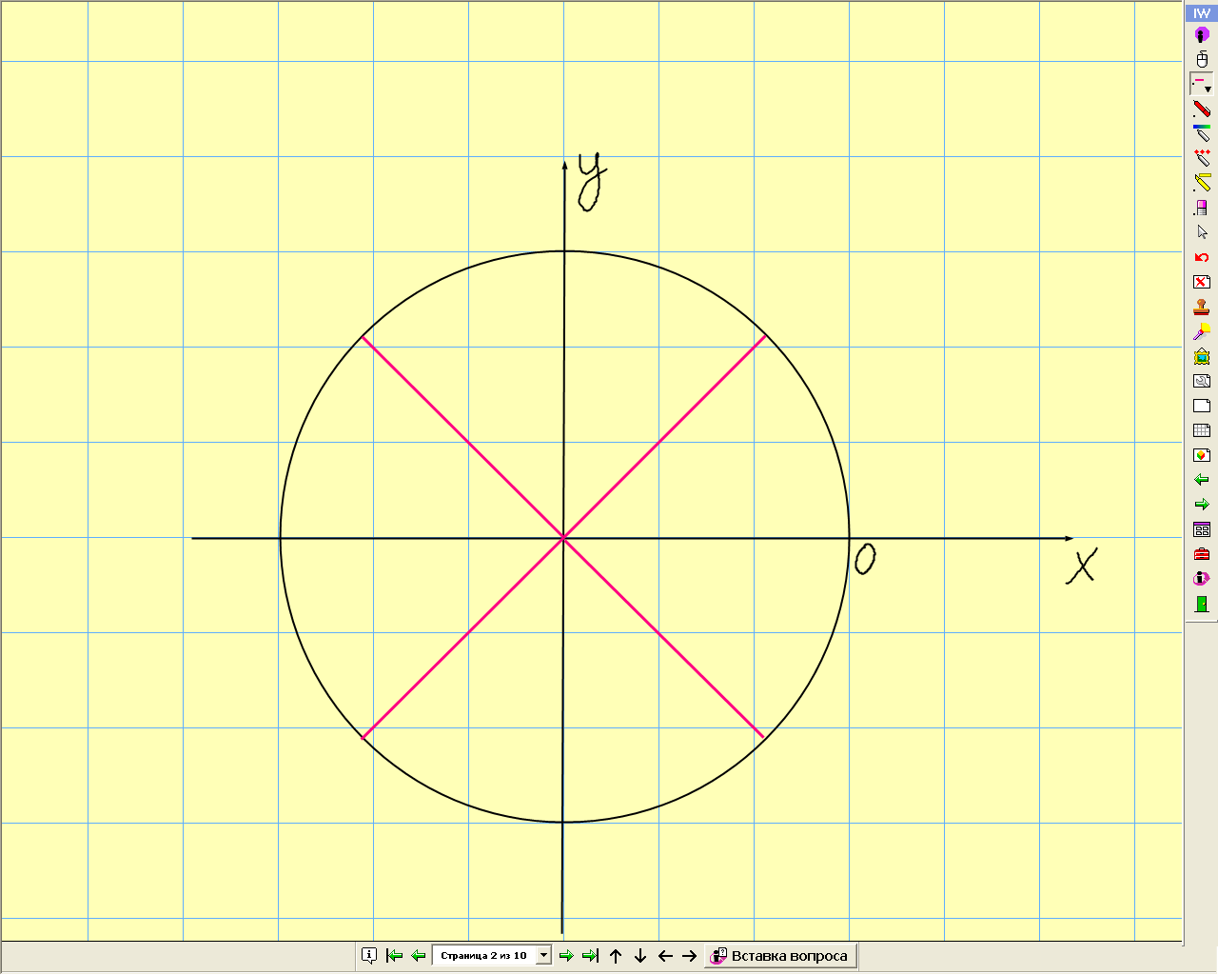Select the rubber stamp tool
The width and height of the screenshot is (1218, 975).
coord(1202,307)
